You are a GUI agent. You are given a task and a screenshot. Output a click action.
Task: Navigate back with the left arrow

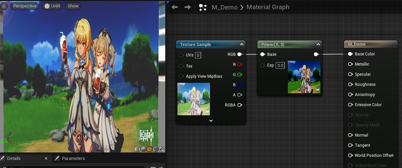175,7
